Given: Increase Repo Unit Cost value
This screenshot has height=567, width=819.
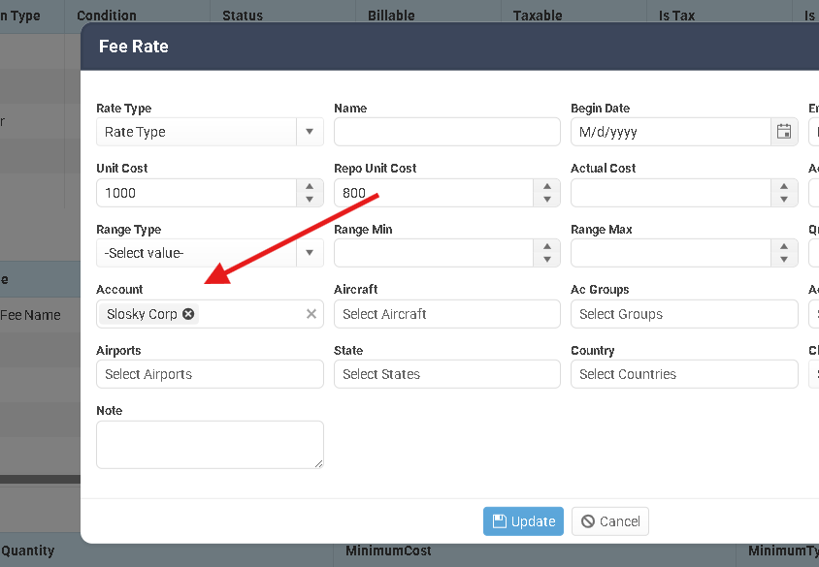Looking at the screenshot, I should coord(547,186).
